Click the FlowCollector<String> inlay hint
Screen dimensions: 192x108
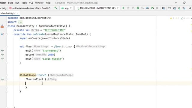point(91,46)
